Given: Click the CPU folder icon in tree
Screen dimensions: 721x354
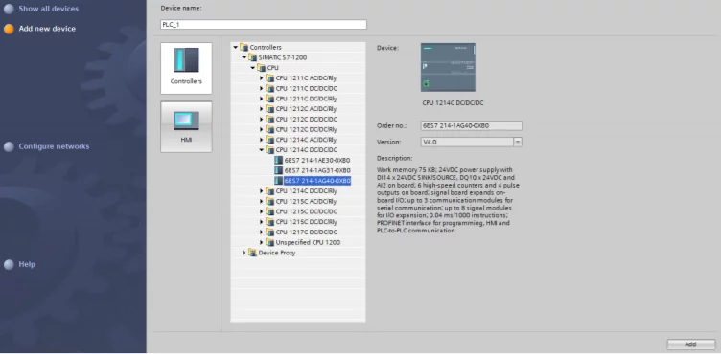Looking at the screenshot, I should pyautogui.click(x=261, y=68).
